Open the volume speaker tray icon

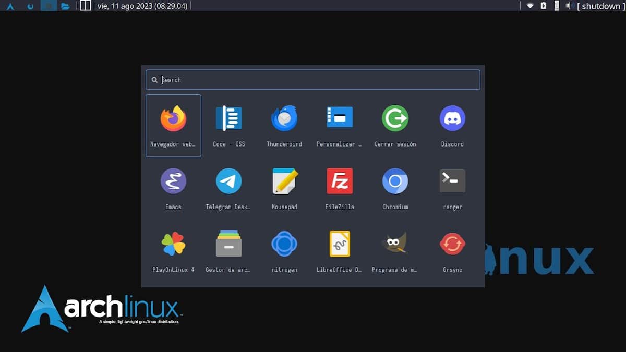570,6
